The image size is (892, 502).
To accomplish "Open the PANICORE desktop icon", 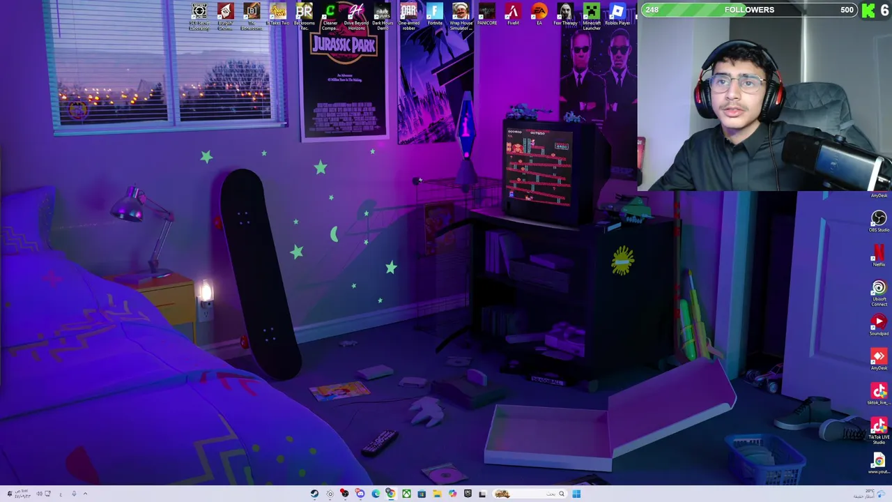I will click(486, 15).
